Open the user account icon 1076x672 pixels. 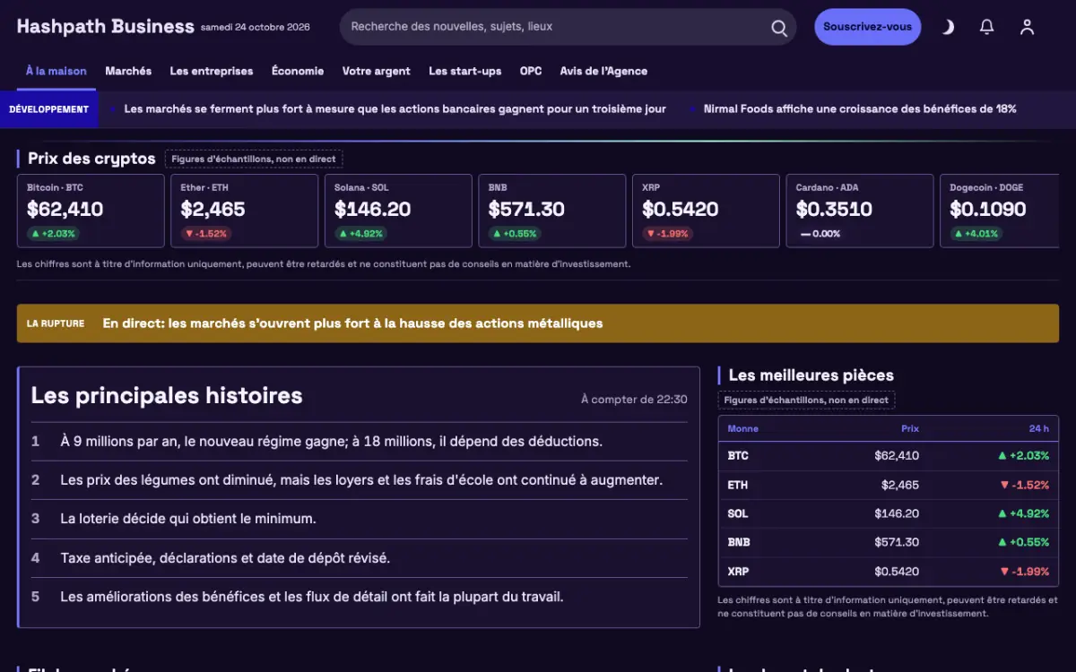tap(1028, 27)
